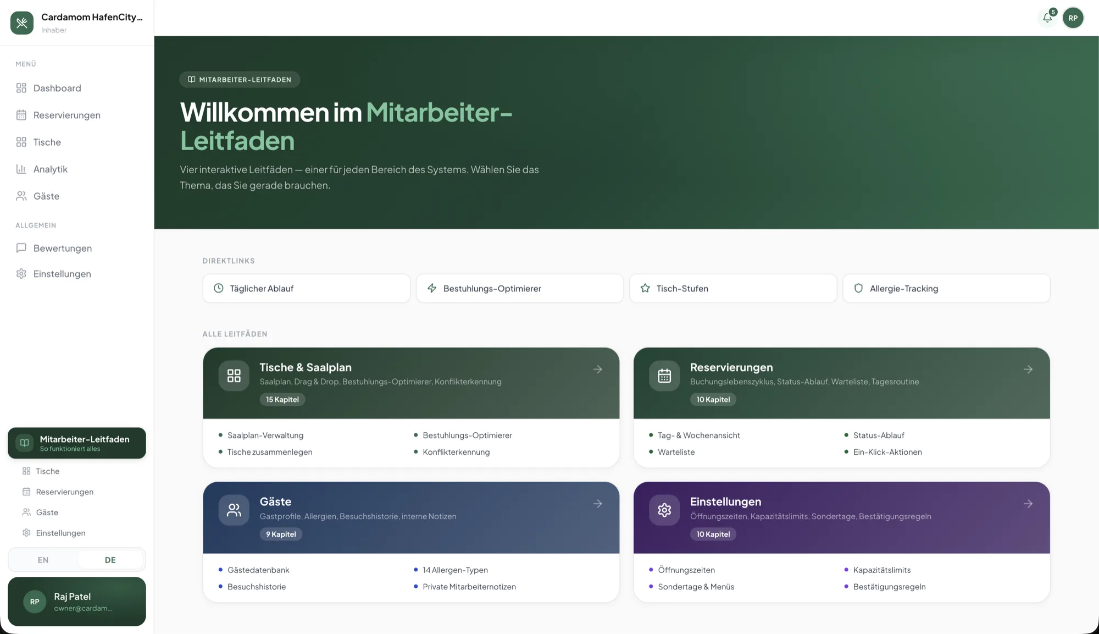The image size is (1099, 634).
Task: Click the book icon in Mitarbeiter-Leitfaden sidebar item
Action: [24, 443]
